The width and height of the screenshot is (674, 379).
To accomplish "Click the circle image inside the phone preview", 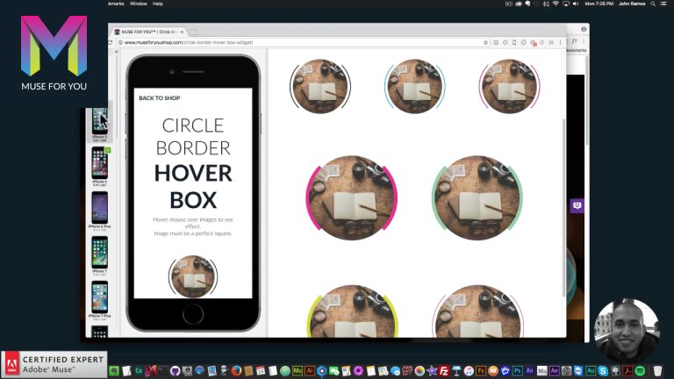I will click(193, 276).
